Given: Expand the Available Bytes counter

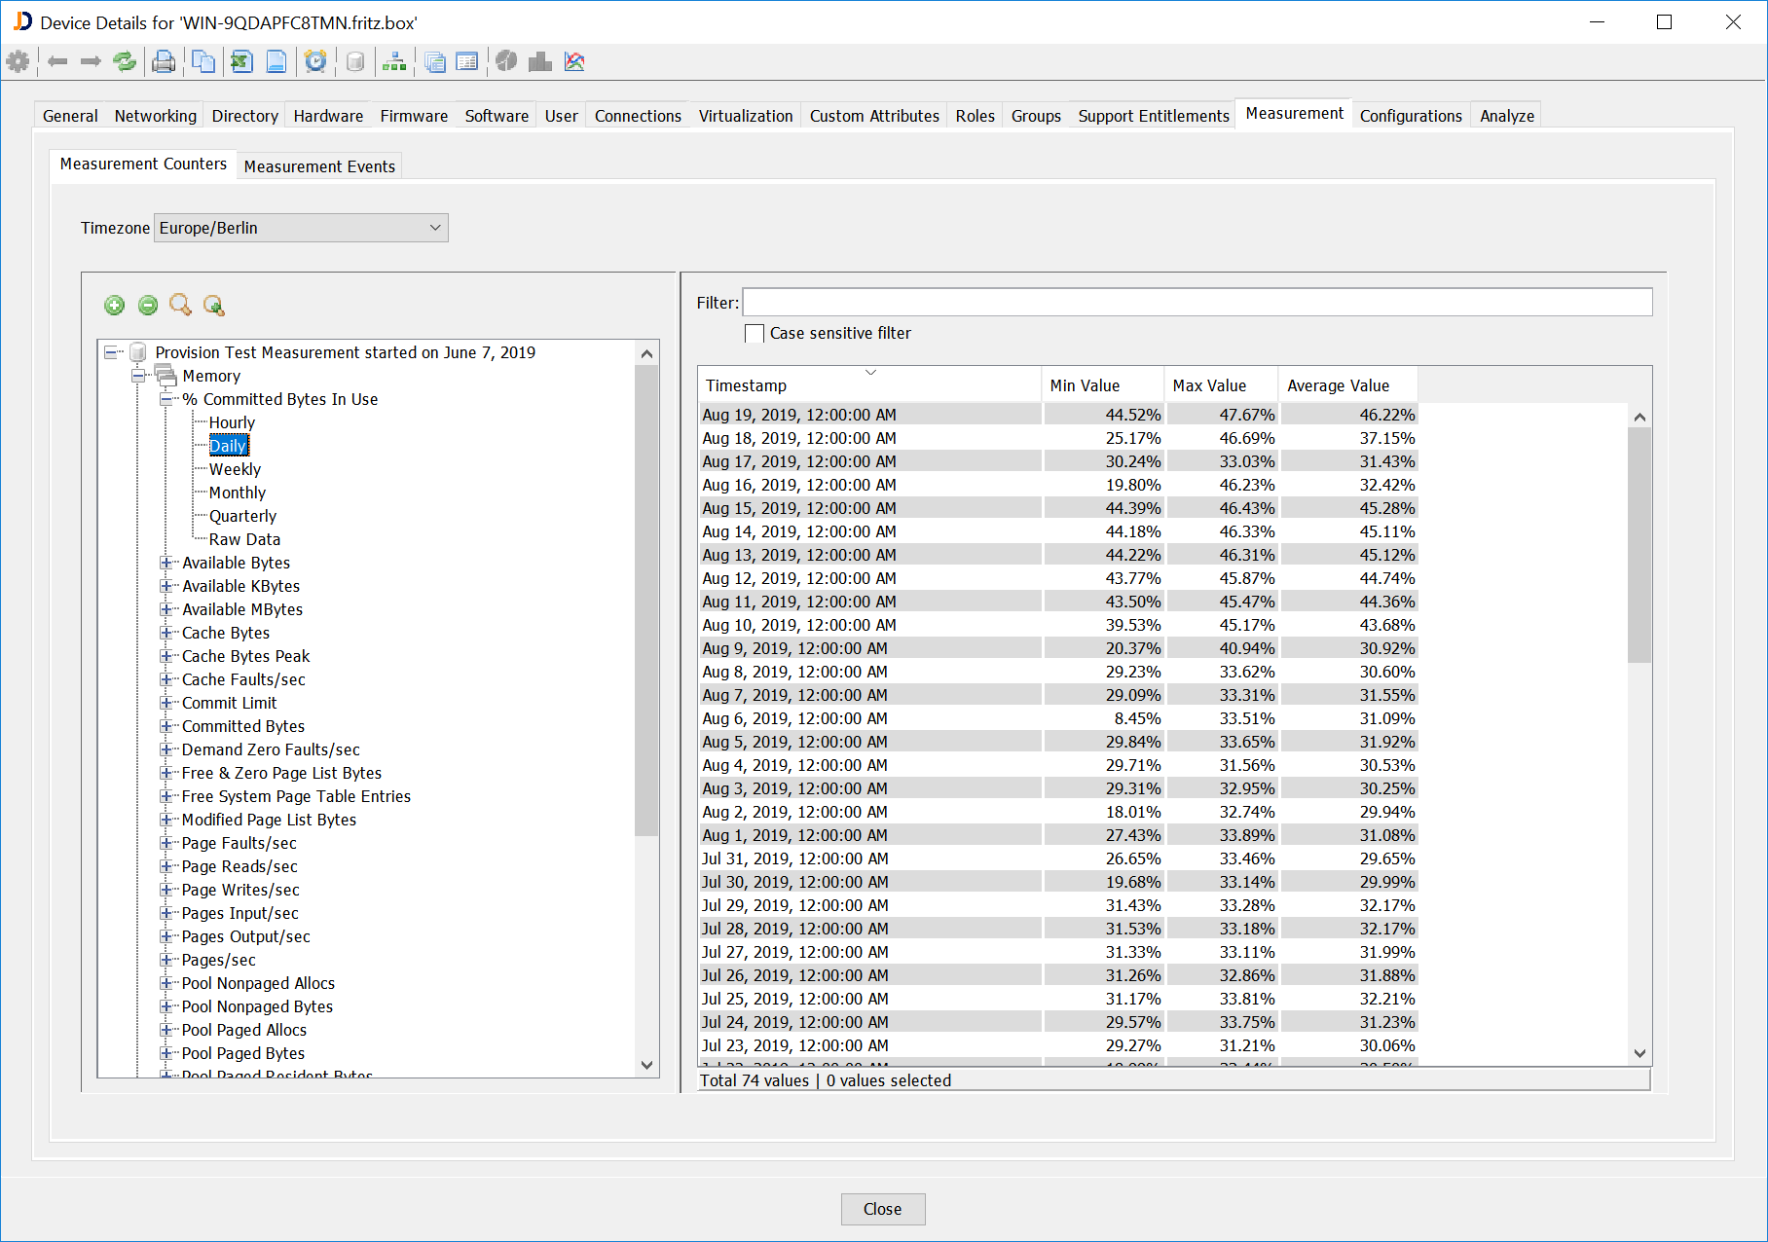Looking at the screenshot, I should tap(166, 563).
